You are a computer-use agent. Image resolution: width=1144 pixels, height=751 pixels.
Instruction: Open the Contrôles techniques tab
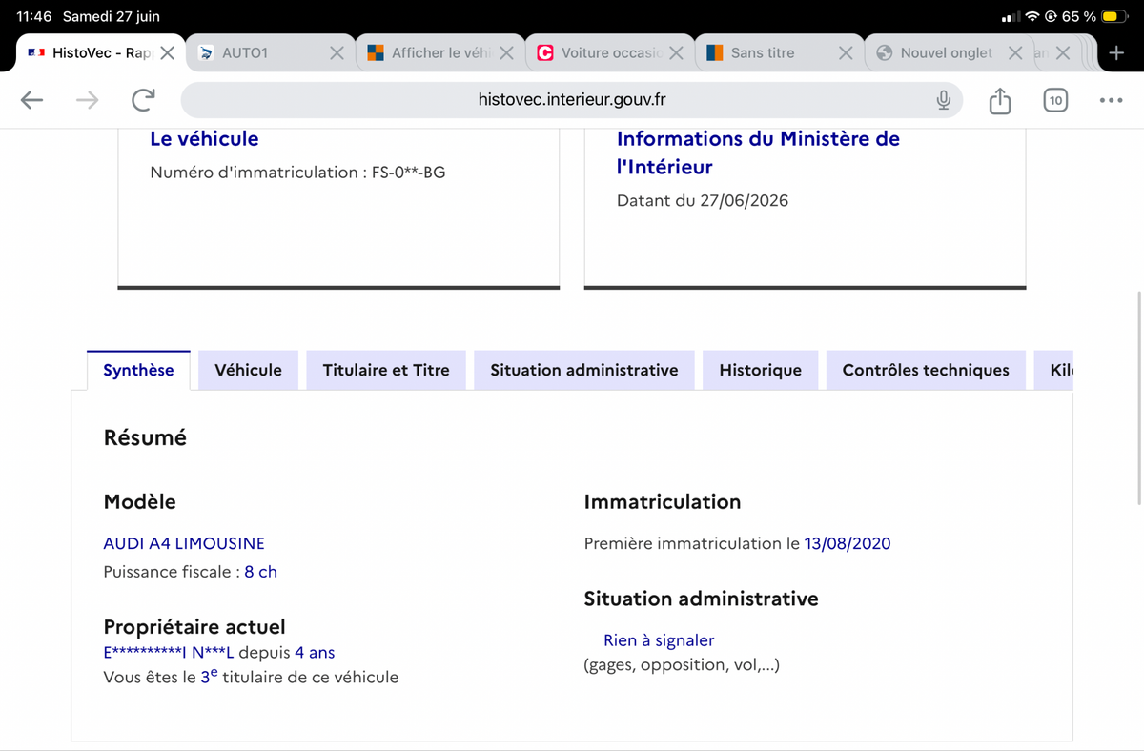pos(926,370)
